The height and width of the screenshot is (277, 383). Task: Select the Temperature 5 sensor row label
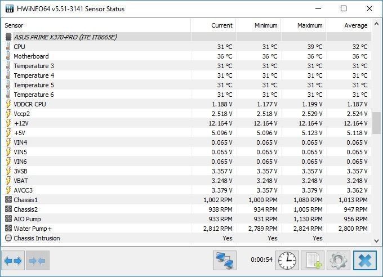34,85
